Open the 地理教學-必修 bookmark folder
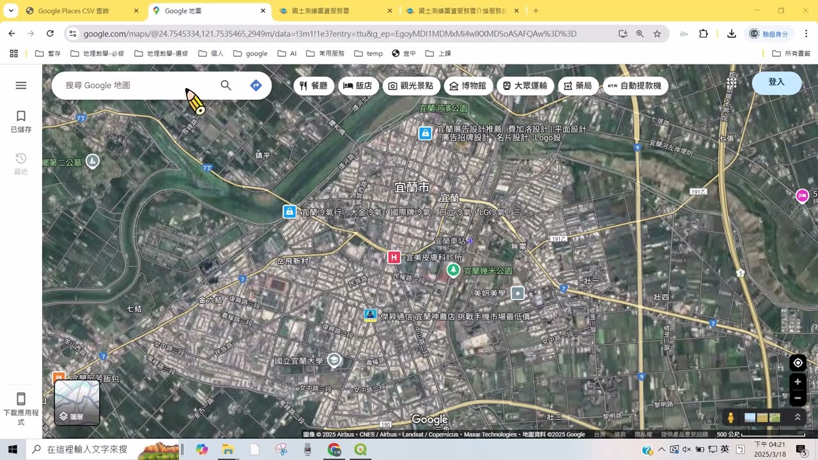 pyautogui.click(x=97, y=54)
